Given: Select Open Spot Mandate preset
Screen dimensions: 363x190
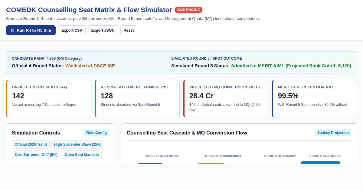Looking at the screenshot, I should pyautogui.click(x=82, y=155).
